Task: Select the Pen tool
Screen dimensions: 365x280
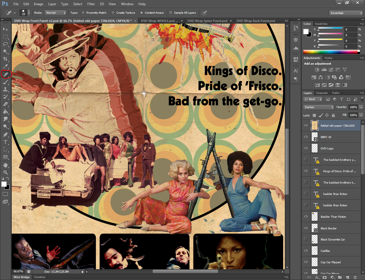Action: (x=5, y=135)
